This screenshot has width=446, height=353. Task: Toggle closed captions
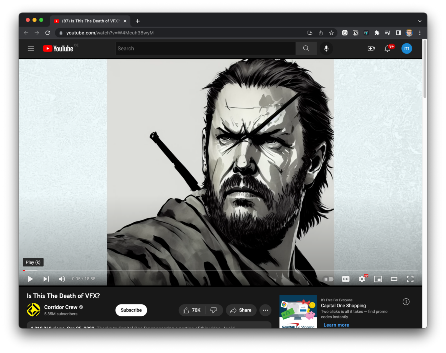[346, 279]
